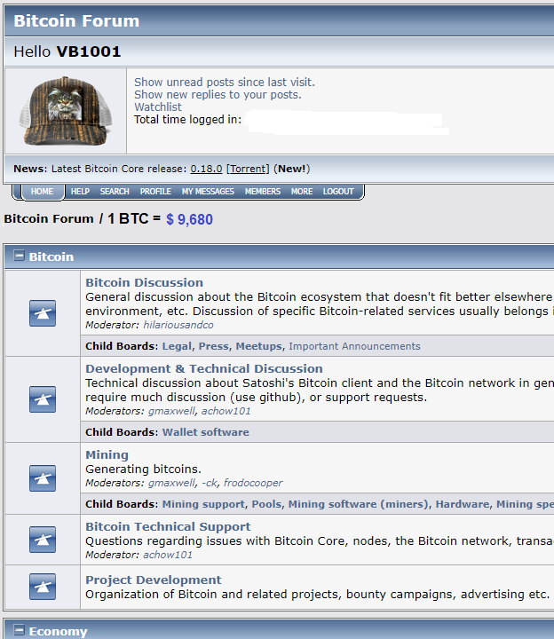Click the VB1001 hat avatar image
554x639 pixels.
click(65, 110)
